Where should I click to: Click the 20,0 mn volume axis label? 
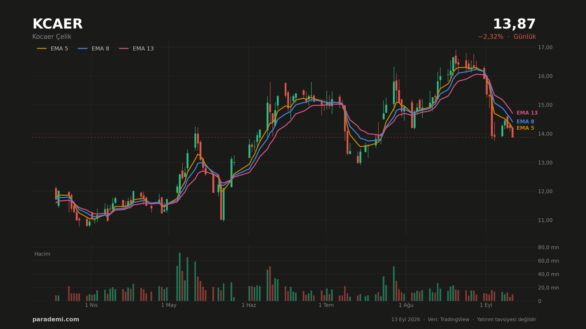pos(549,288)
